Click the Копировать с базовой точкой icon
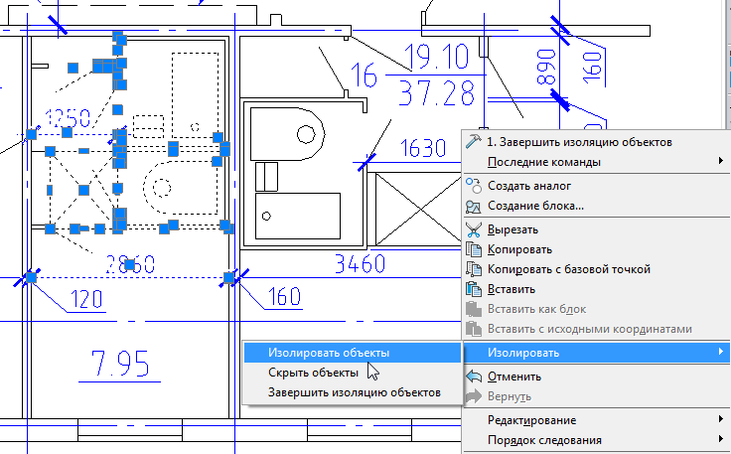Image resolution: width=731 pixels, height=454 pixels. (x=474, y=269)
